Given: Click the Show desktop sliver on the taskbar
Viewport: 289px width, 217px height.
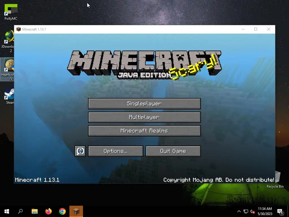Looking at the screenshot, I should pyautogui.click(x=288, y=211).
